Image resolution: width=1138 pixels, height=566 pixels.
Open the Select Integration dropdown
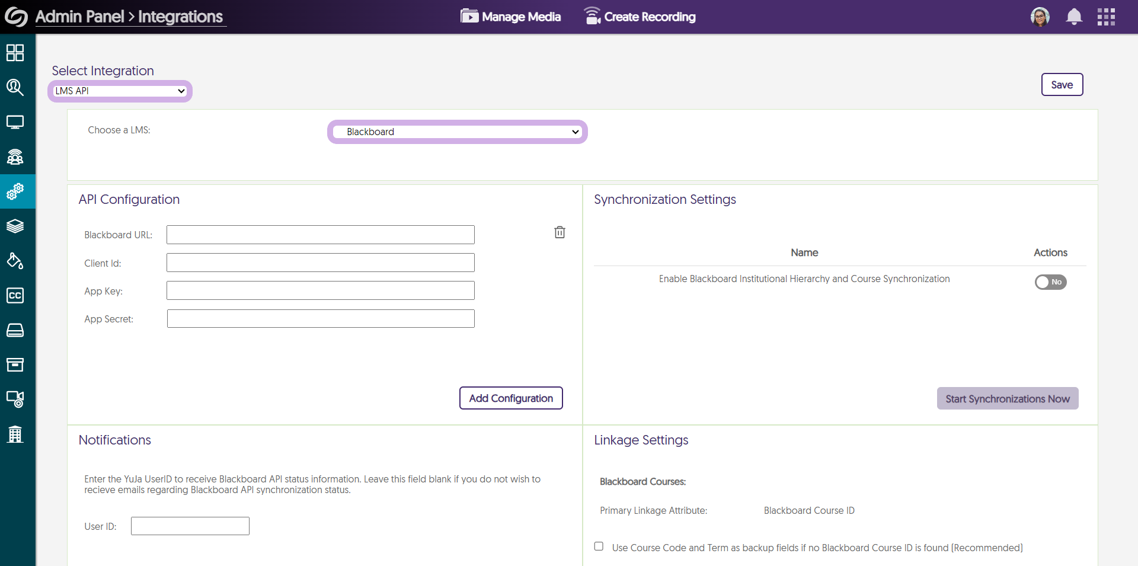click(x=120, y=91)
